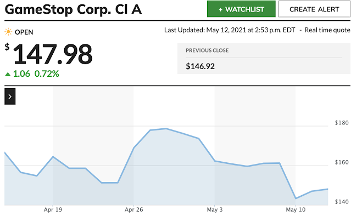Click the Create Alert button
This screenshot has width=351, height=216.
tap(314, 9)
